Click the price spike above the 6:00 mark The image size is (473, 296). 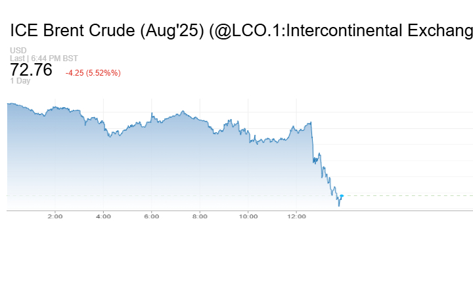click(x=152, y=113)
